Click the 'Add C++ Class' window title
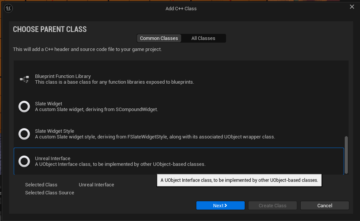Image resolution: width=360 pixels, height=221 pixels. coord(181,8)
